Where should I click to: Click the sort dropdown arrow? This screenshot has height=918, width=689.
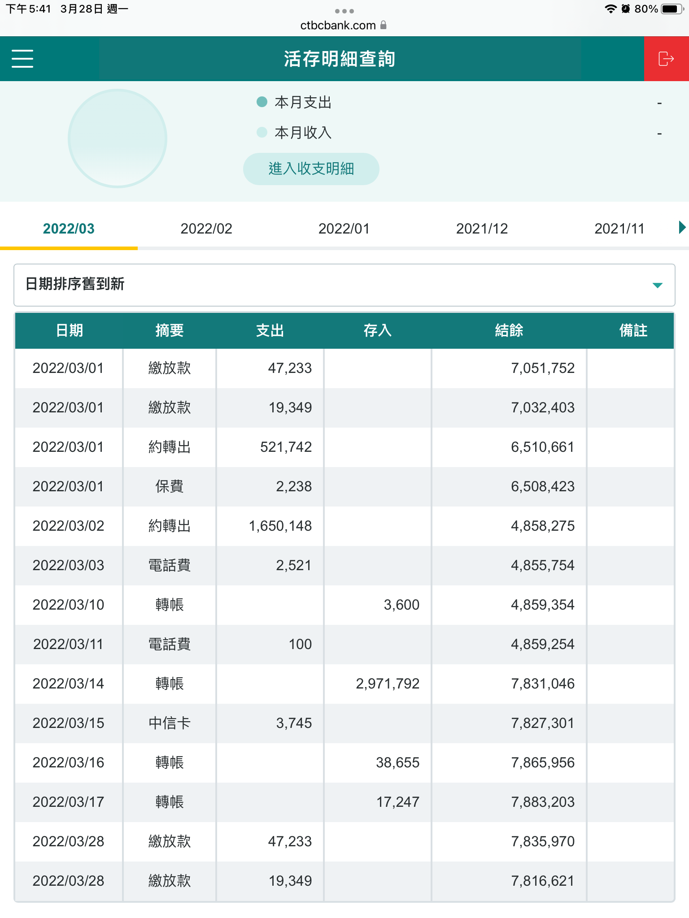(657, 285)
